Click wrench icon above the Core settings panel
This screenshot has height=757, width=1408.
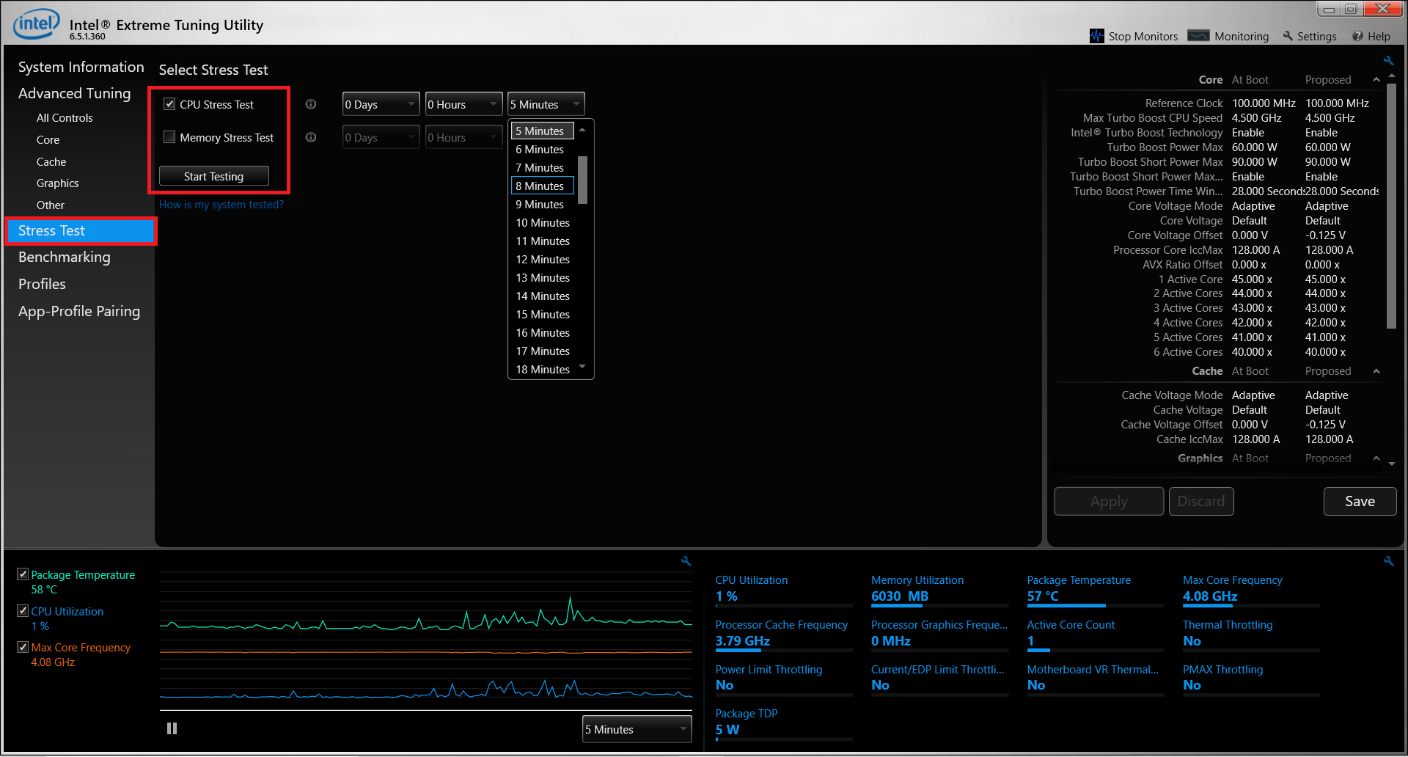[x=1388, y=61]
